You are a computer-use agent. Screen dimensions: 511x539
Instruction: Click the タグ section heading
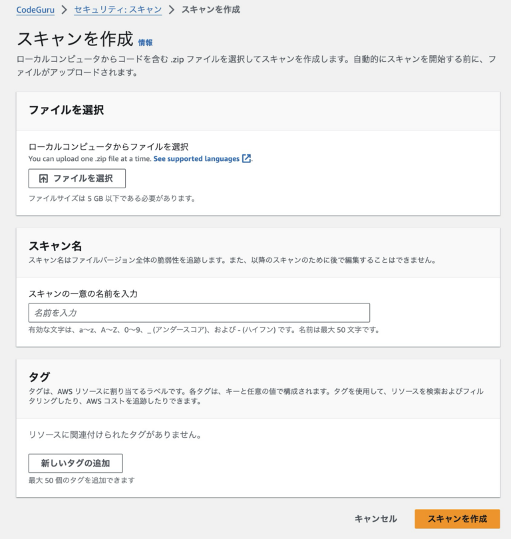[38, 376]
